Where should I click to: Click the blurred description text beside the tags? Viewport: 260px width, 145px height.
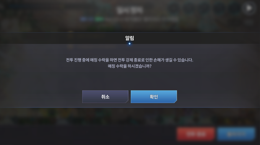tap(142, 19)
